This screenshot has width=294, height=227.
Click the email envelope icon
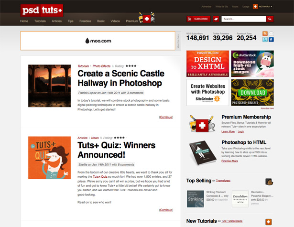pos(271,33)
